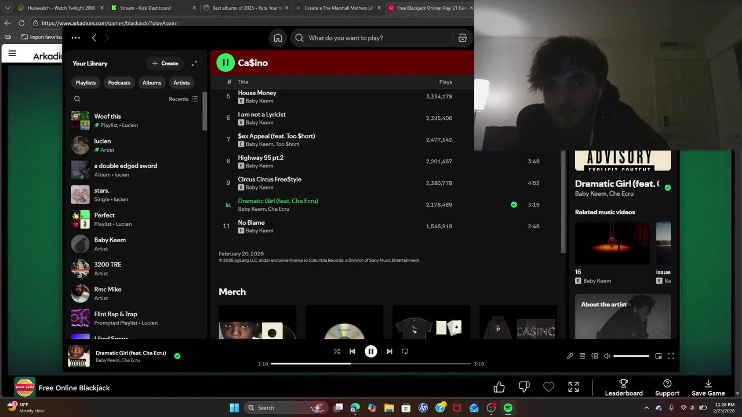The image size is (742, 417).
Task: Open the Recents sort dropdown
Action: coord(183,99)
